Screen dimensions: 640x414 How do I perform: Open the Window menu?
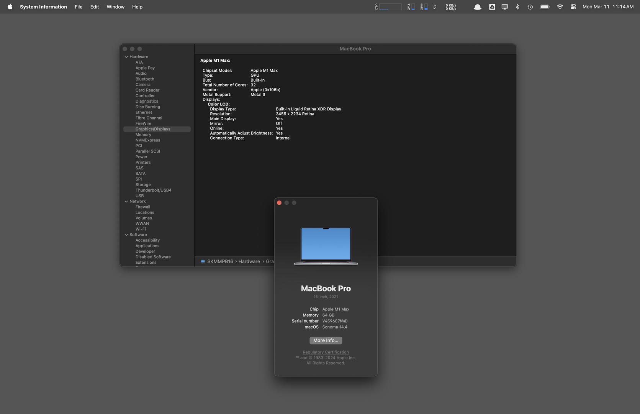click(x=115, y=7)
